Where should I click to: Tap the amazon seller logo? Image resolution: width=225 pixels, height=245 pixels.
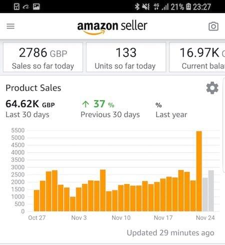click(x=112, y=27)
